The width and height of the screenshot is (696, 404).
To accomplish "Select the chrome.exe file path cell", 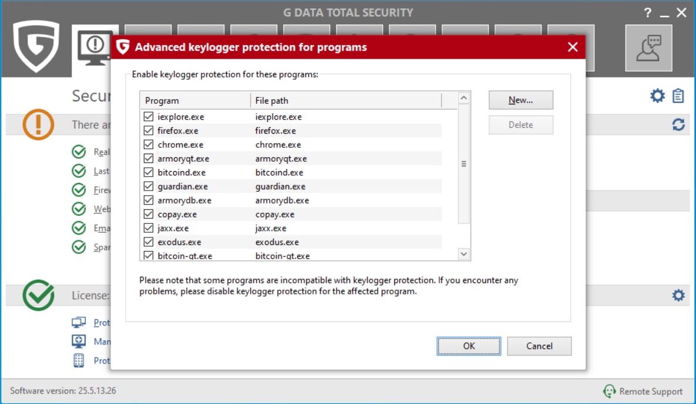I will (278, 145).
